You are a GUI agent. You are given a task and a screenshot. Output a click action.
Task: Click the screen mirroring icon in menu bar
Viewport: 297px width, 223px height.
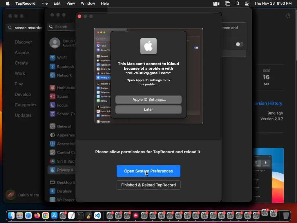[x=227, y=3]
